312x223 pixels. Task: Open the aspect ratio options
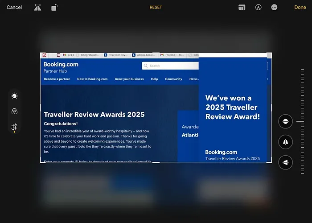pos(242,8)
